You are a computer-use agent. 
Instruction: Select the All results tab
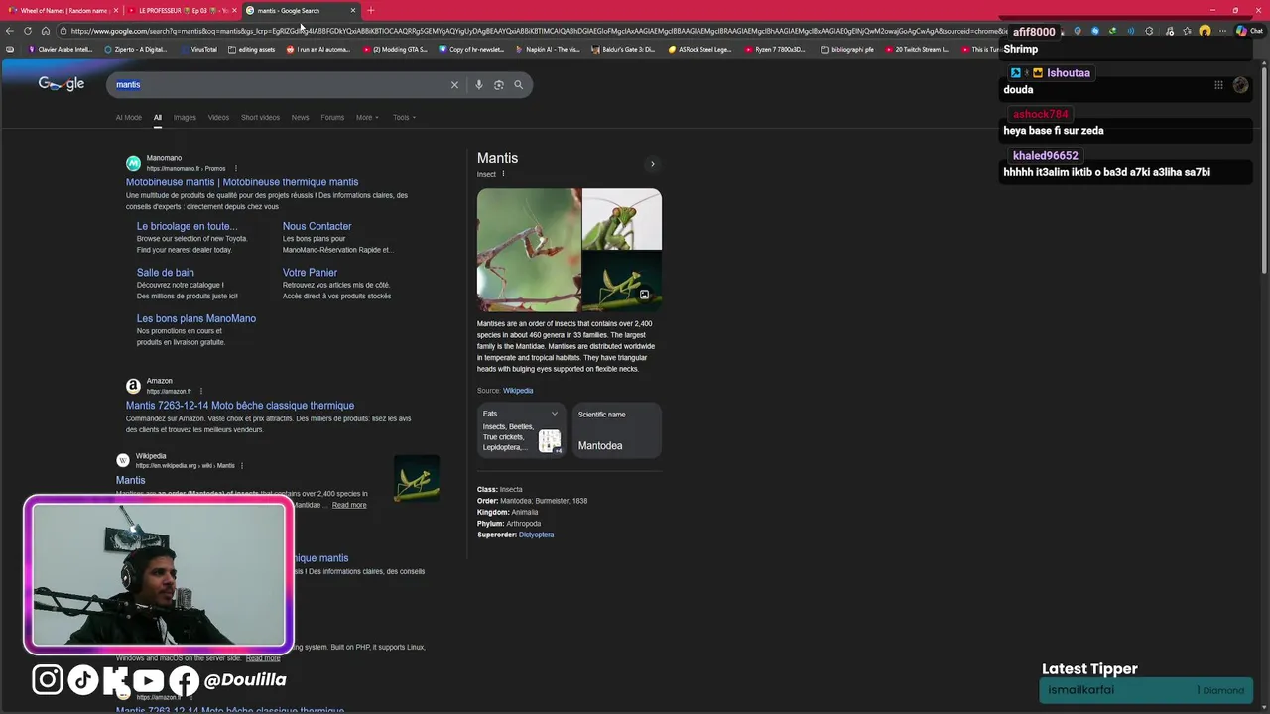[x=157, y=117]
